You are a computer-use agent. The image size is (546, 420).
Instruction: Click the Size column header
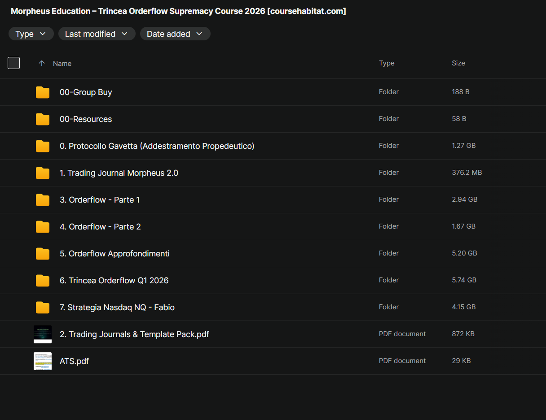(458, 63)
